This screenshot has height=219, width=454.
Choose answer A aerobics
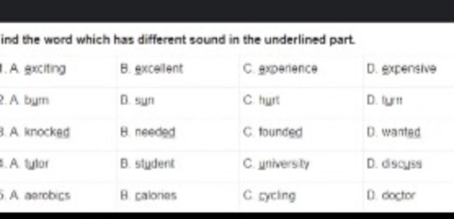click(x=40, y=196)
